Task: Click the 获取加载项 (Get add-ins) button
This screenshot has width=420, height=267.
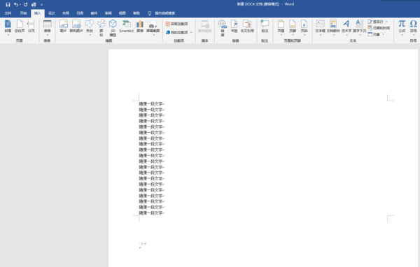Action: [177, 24]
